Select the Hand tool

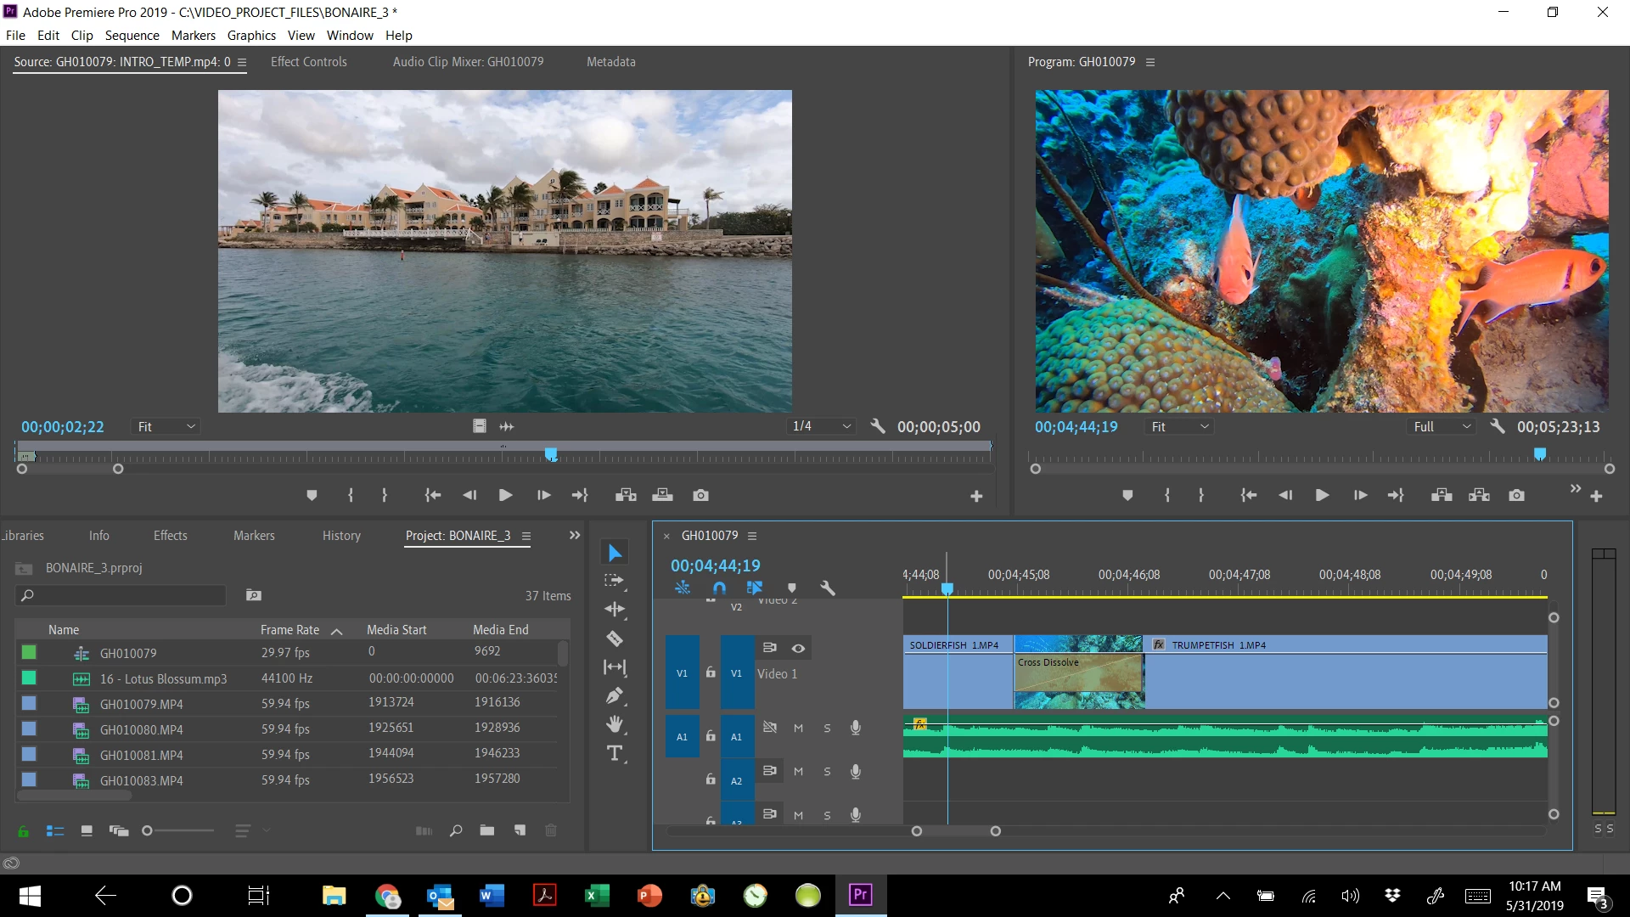coord(615,725)
